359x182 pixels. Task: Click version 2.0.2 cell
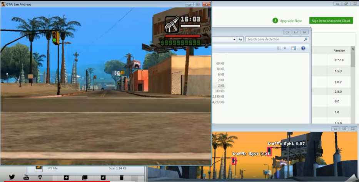(x=338, y=82)
